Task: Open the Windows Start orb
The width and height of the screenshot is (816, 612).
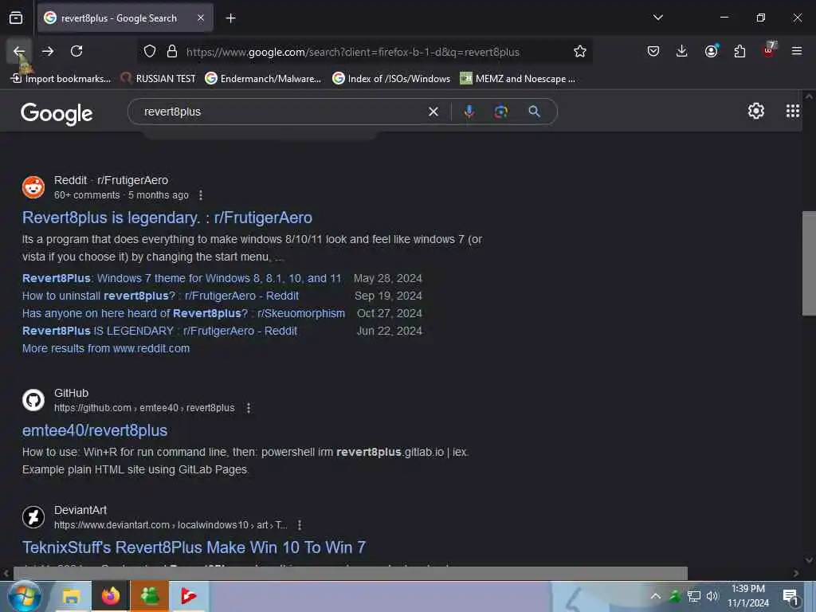Action: tap(24, 596)
